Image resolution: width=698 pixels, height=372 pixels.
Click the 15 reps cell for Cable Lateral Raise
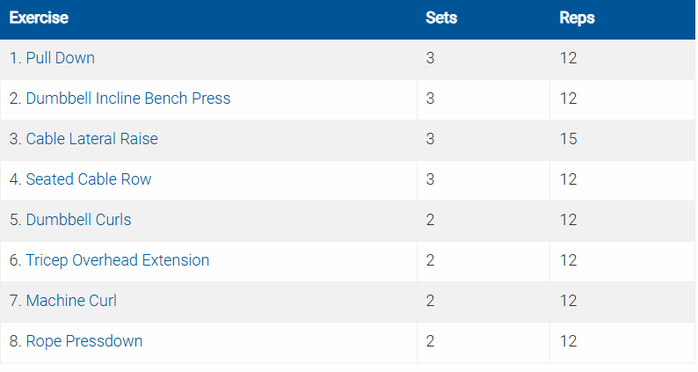tap(568, 139)
